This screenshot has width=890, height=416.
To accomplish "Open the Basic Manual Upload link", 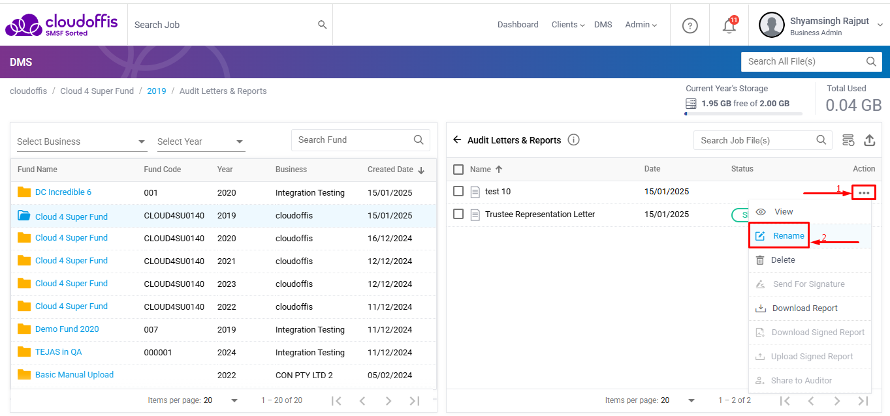I will click(74, 375).
